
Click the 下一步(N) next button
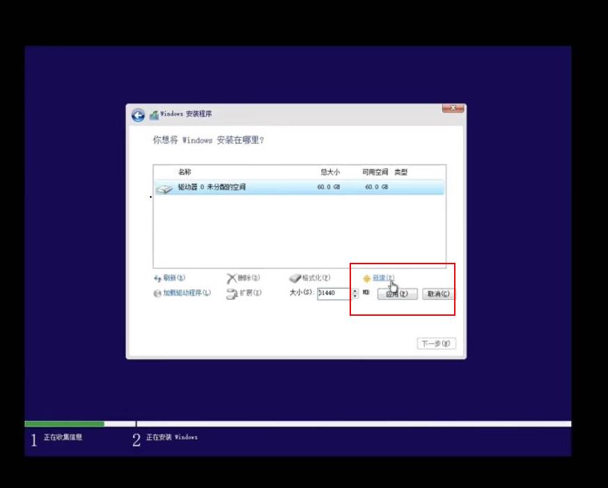(x=436, y=344)
